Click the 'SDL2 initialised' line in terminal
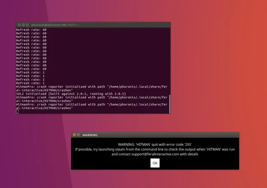The image size is (267, 188). pyautogui.click(x=71, y=94)
